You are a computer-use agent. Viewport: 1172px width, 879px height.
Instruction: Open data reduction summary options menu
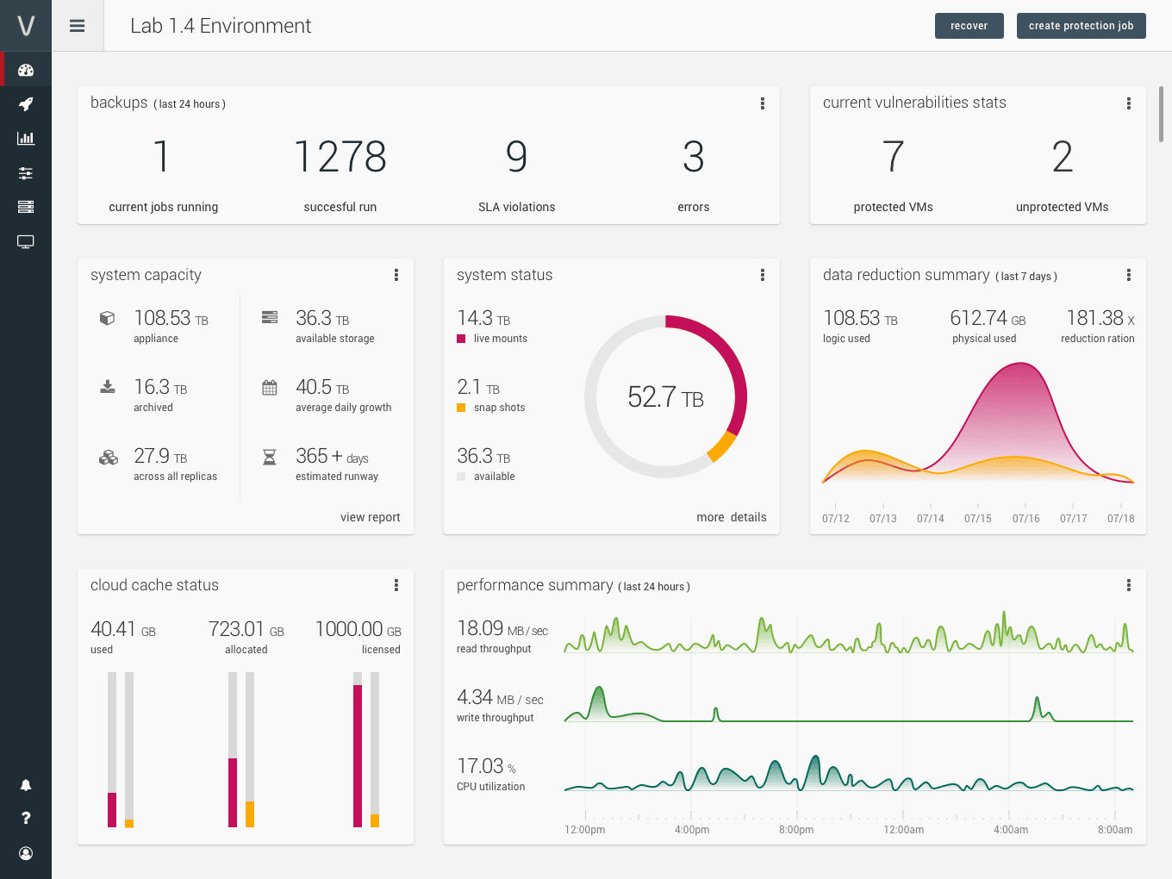1129,275
